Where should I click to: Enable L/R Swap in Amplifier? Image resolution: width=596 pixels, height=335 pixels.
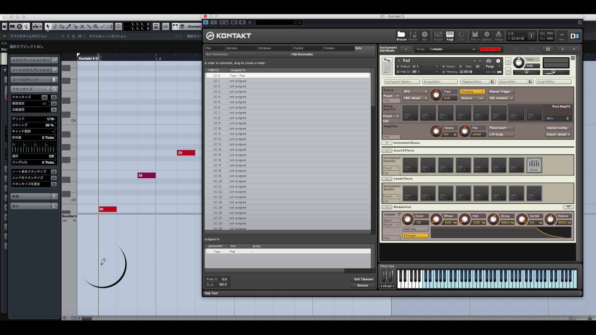[501, 134]
